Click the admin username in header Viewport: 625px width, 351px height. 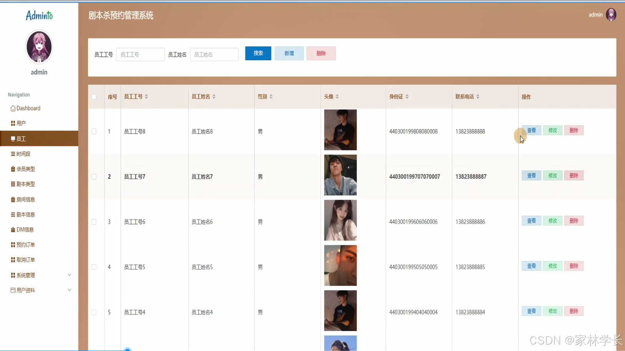595,15
